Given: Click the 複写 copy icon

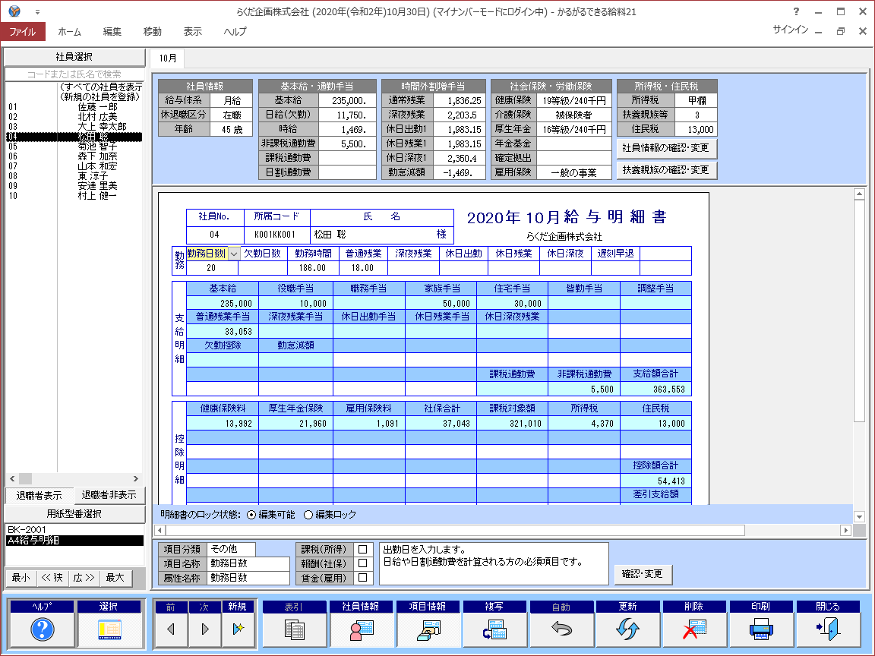Looking at the screenshot, I should coord(494,629).
